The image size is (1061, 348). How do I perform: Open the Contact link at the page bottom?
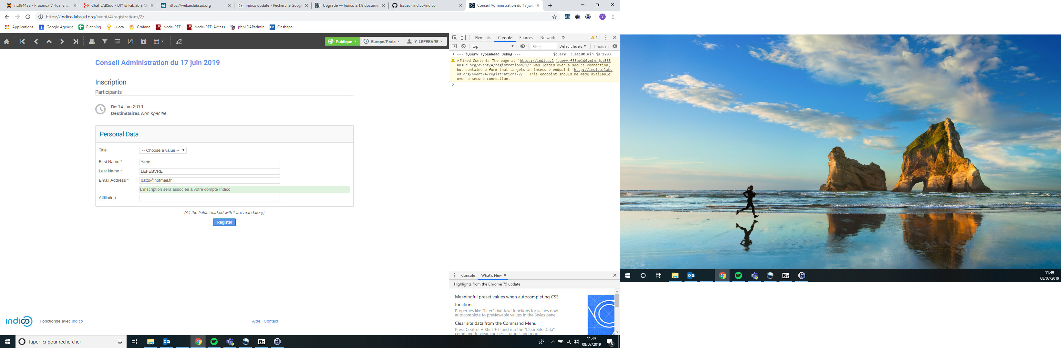point(271,321)
